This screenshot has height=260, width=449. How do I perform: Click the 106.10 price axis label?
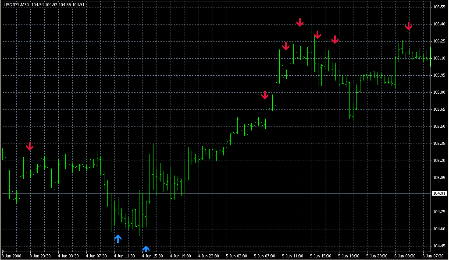[x=439, y=58]
